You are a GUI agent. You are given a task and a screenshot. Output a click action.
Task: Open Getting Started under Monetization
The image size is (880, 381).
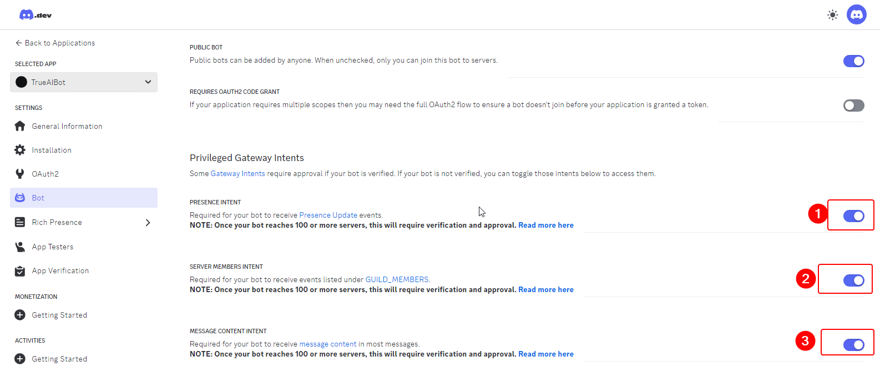point(84,315)
